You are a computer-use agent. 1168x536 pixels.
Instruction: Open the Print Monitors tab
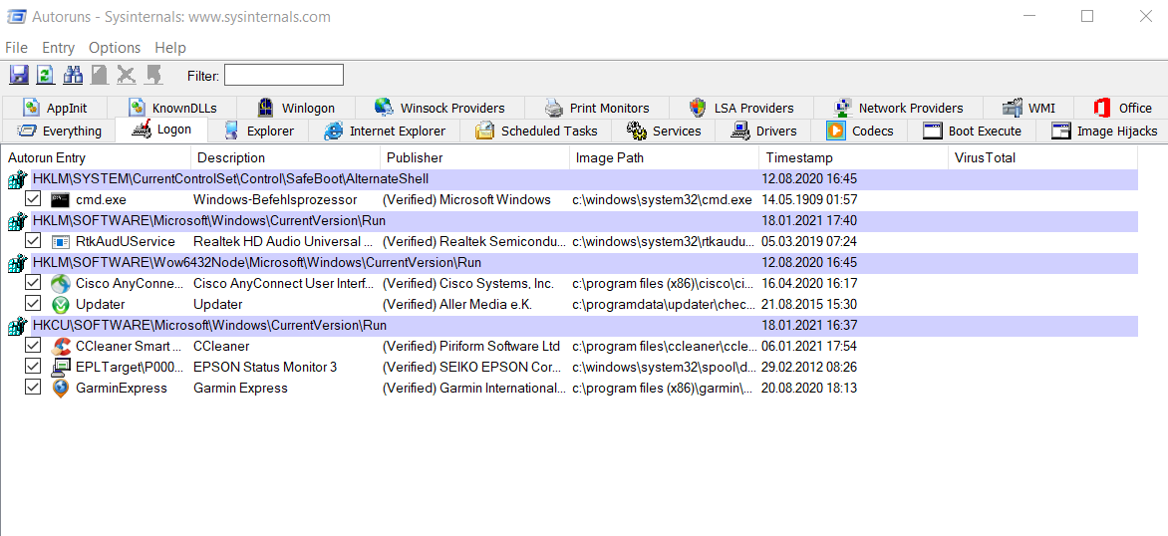coord(597,108)
